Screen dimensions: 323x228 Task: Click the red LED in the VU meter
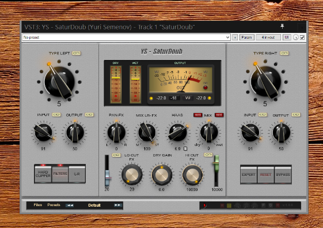[205, 87]
